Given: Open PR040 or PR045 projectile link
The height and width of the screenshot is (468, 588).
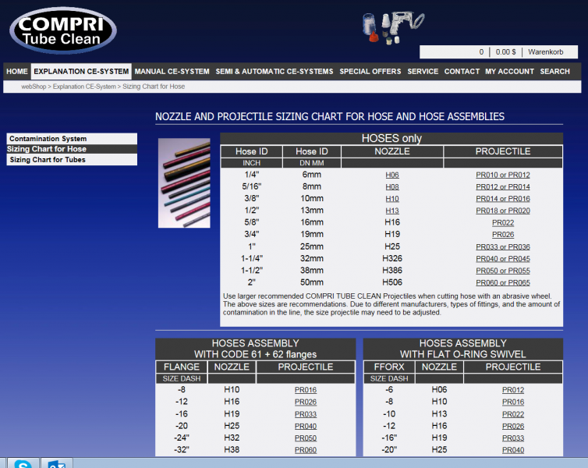Looking at the screenshot, I should tap(503, 259).
